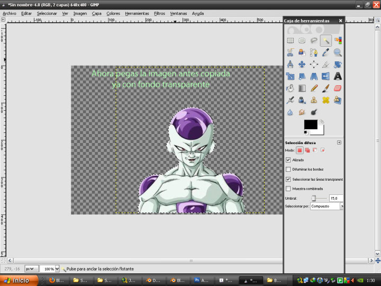Viewport: 381px width, 286px height.
Task: Select the Scale tool
Action: tap(290, 76)
